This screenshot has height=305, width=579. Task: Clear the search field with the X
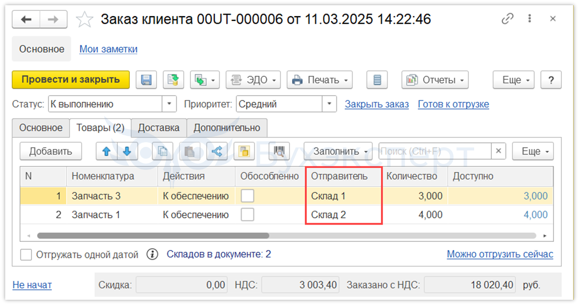point(499,151)
